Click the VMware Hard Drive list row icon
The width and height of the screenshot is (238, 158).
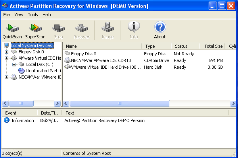click(x=67, y=67)
